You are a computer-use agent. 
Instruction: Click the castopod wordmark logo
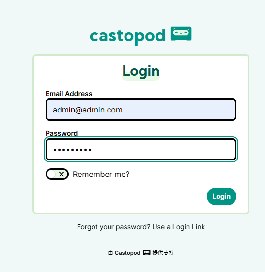click(127, 36)
